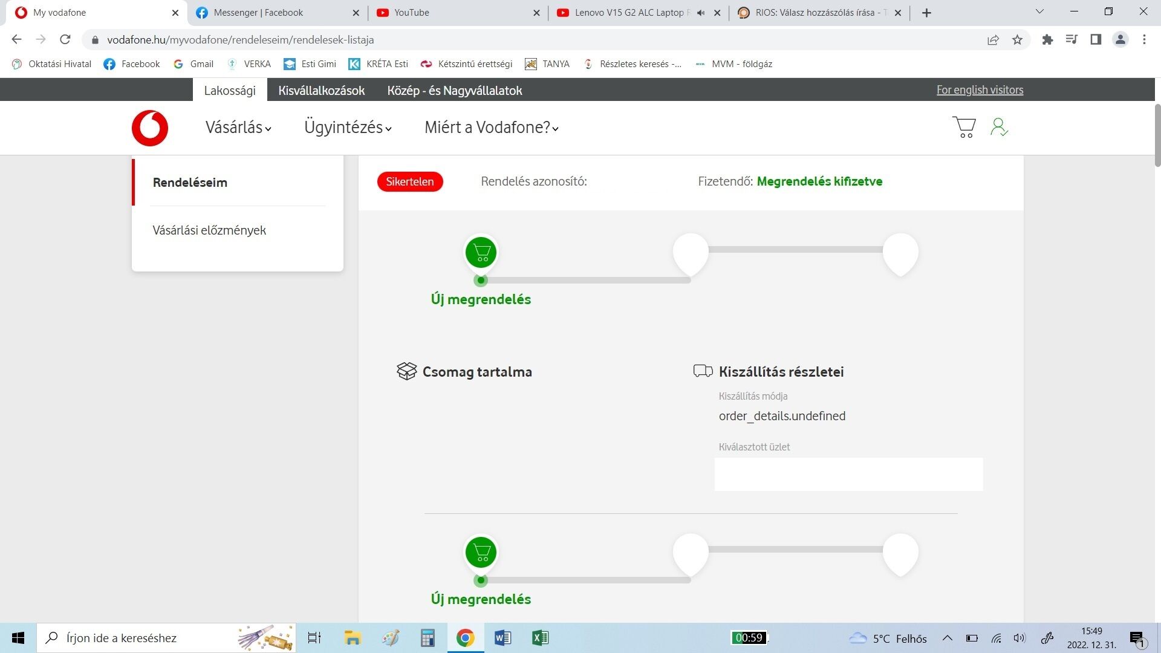Expand the Ügyintézés menu

[348, 128]
